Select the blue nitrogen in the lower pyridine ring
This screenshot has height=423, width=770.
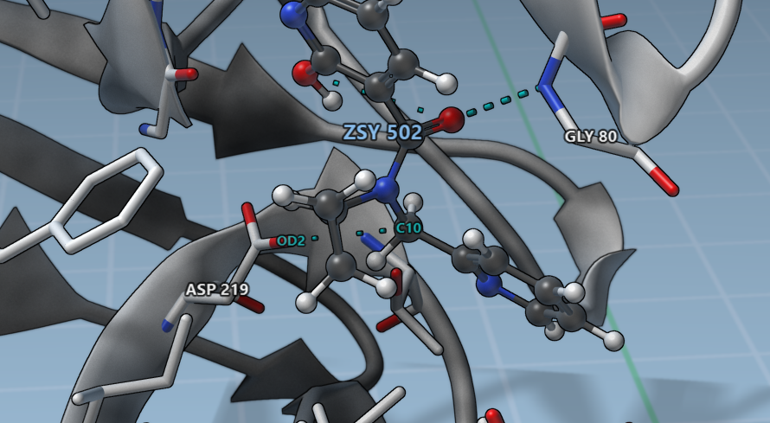point(489,286)
